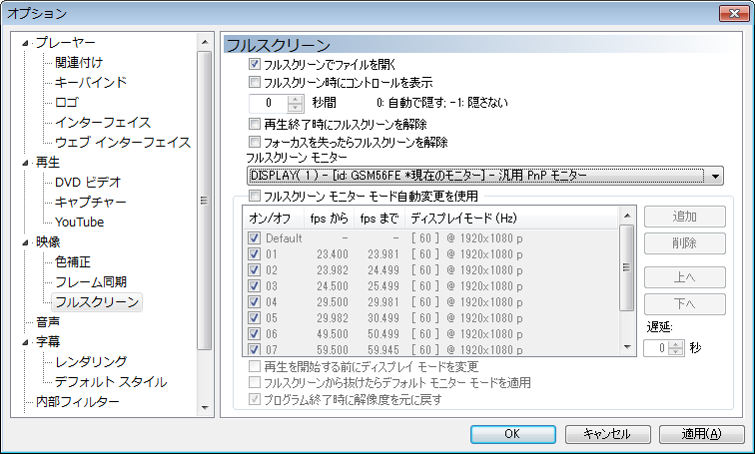Enable フルスクリーンでファイルを開く checkbox
Viewport: 755px width, 454px height.
click(x=255, y=64)
